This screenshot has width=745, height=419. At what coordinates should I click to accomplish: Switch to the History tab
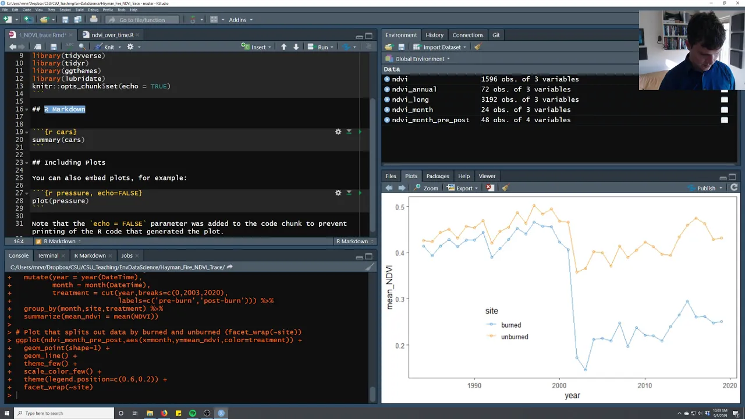click(x=434, y=35)
